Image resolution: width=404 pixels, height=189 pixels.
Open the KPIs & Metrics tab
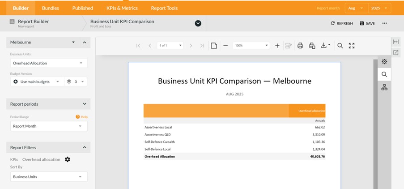122,8
